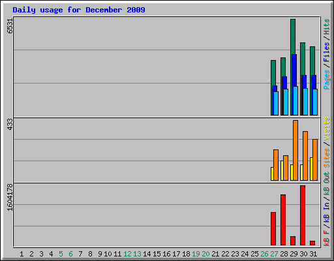Viewport: 334px width, 261px height.
Task: Click day label 30 on the x-axis
Action: click(x=303, y=254)
